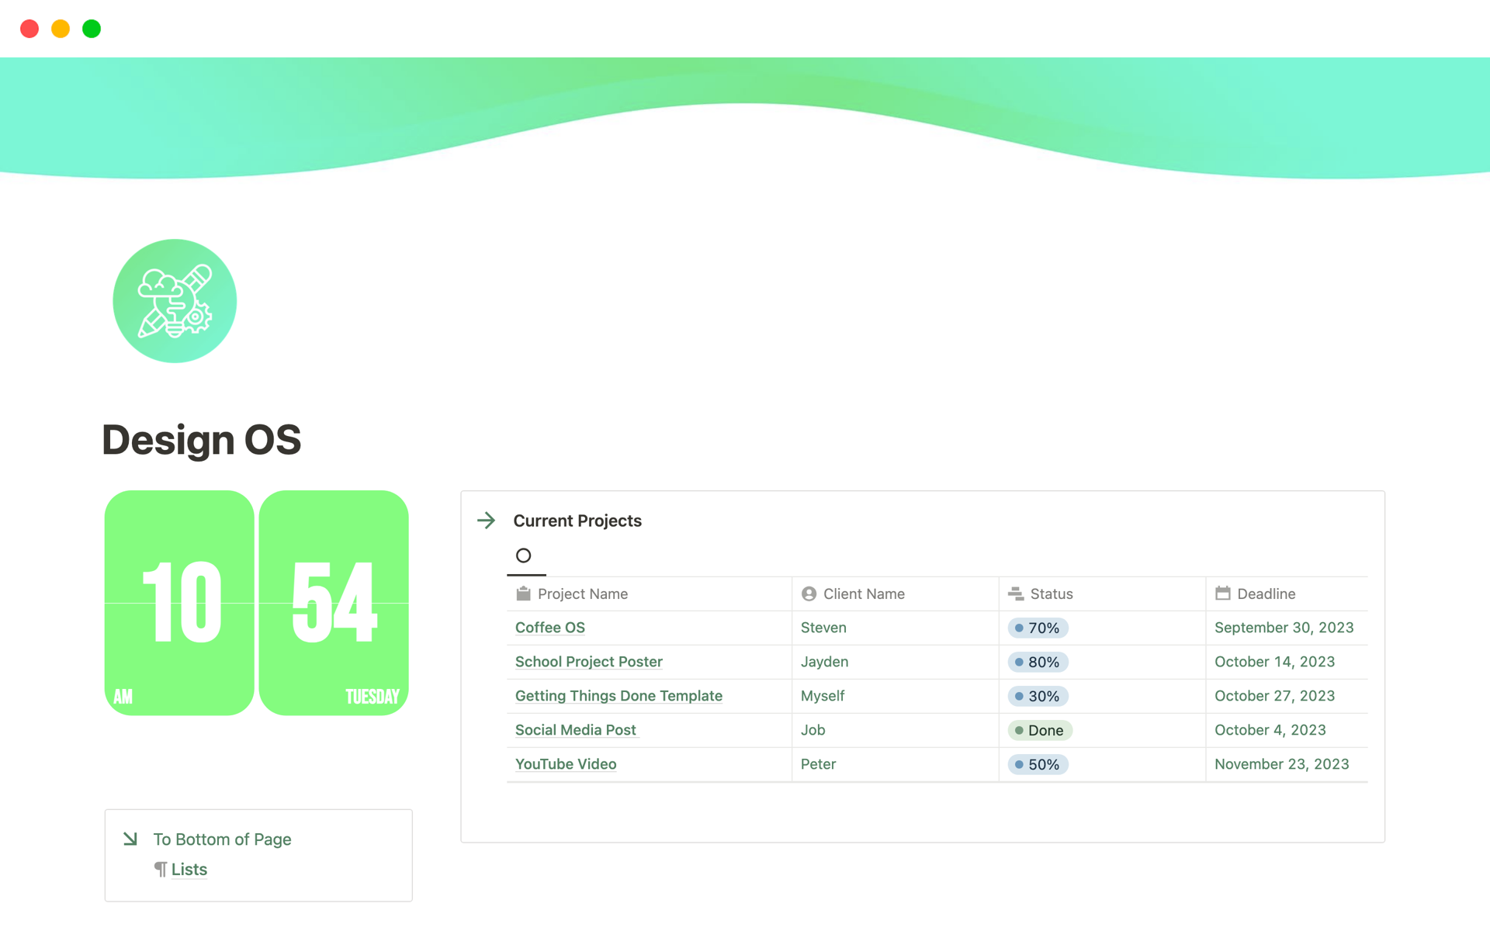Click the circle view tab icon

524,555
